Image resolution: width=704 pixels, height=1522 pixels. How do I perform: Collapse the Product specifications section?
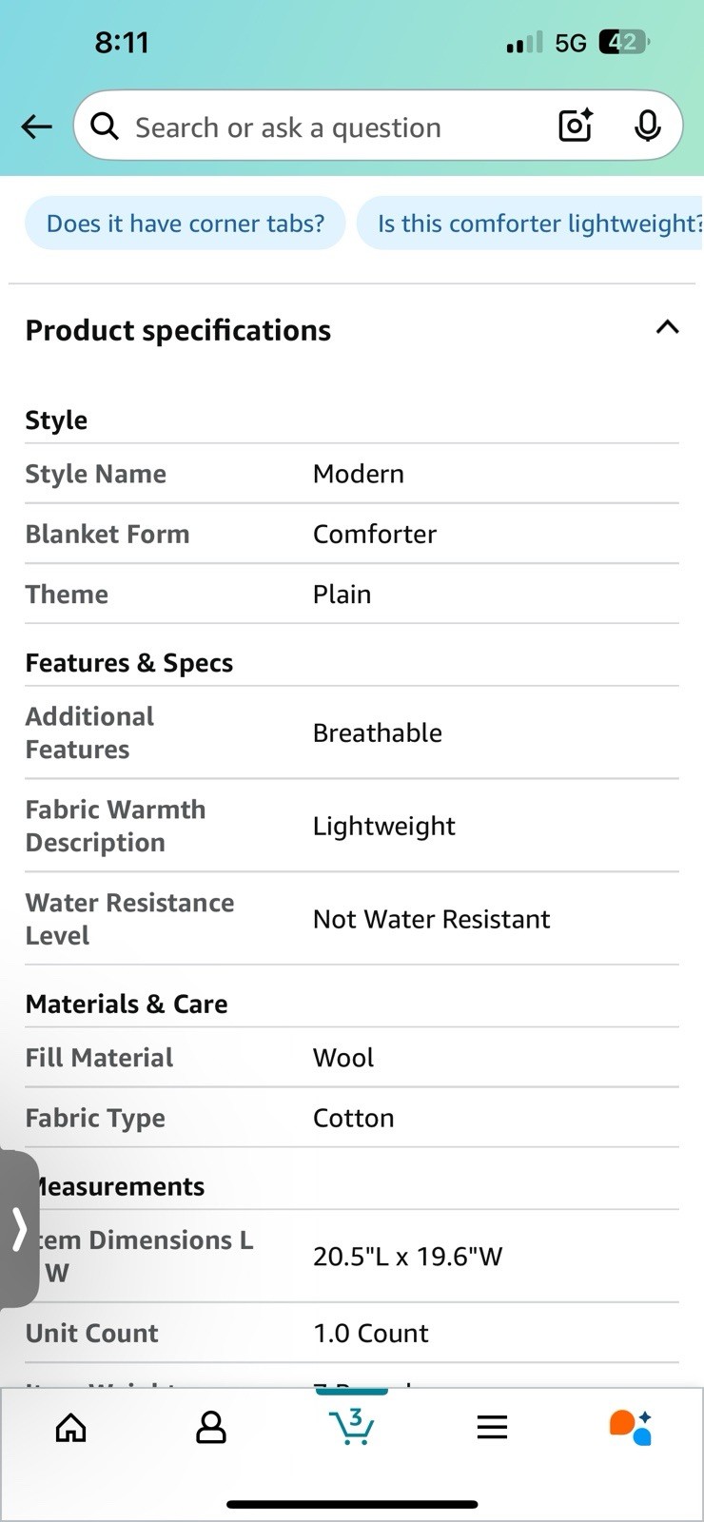click(667, 328)
